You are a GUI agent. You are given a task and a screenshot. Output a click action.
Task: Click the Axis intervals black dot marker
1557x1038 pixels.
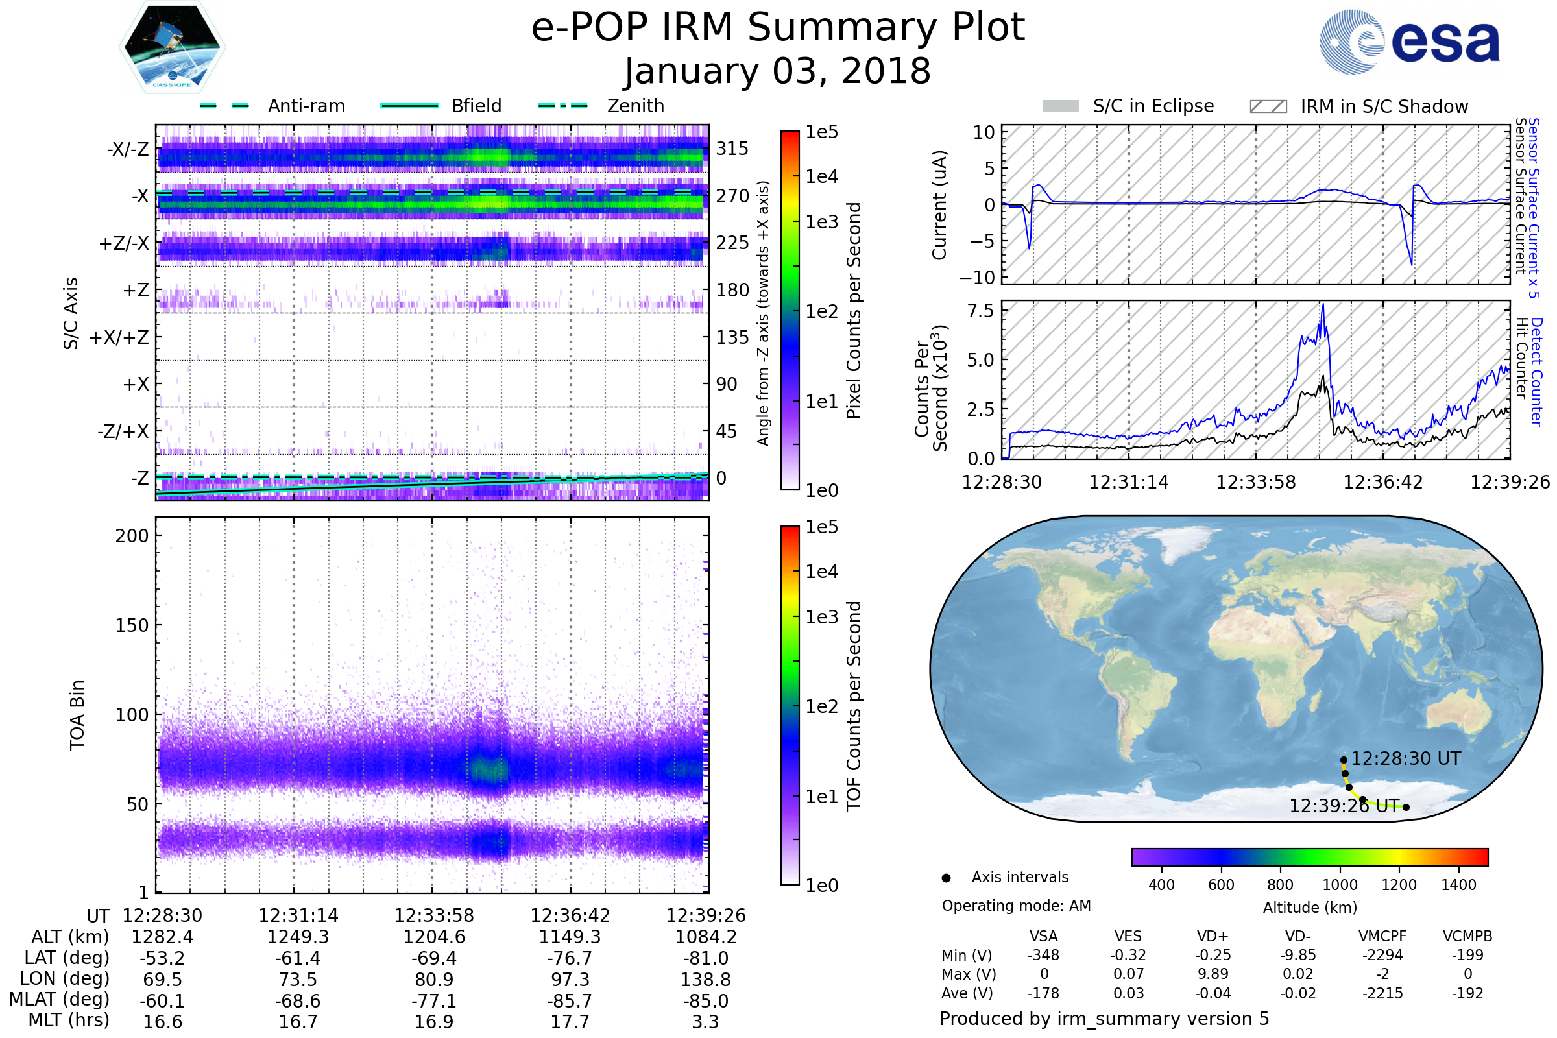point(946,878)
